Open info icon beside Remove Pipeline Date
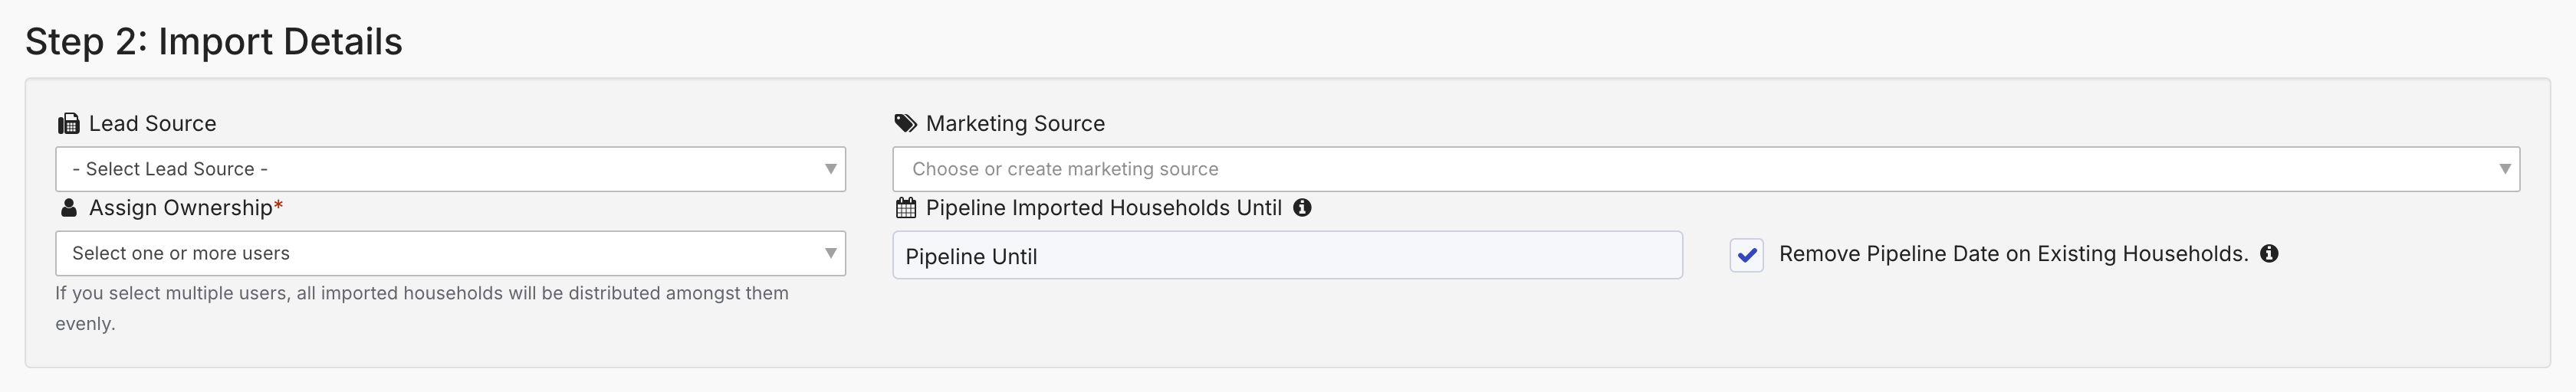This screenshot has width=2576, height=392. (x=2269, y=253)
